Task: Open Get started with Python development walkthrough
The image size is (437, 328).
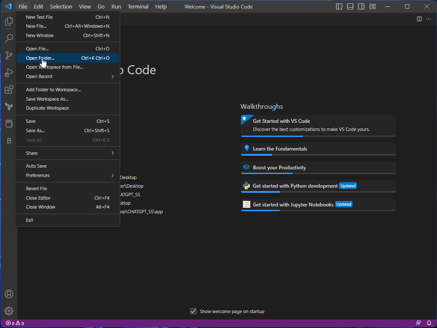Action: click(318, 186)
